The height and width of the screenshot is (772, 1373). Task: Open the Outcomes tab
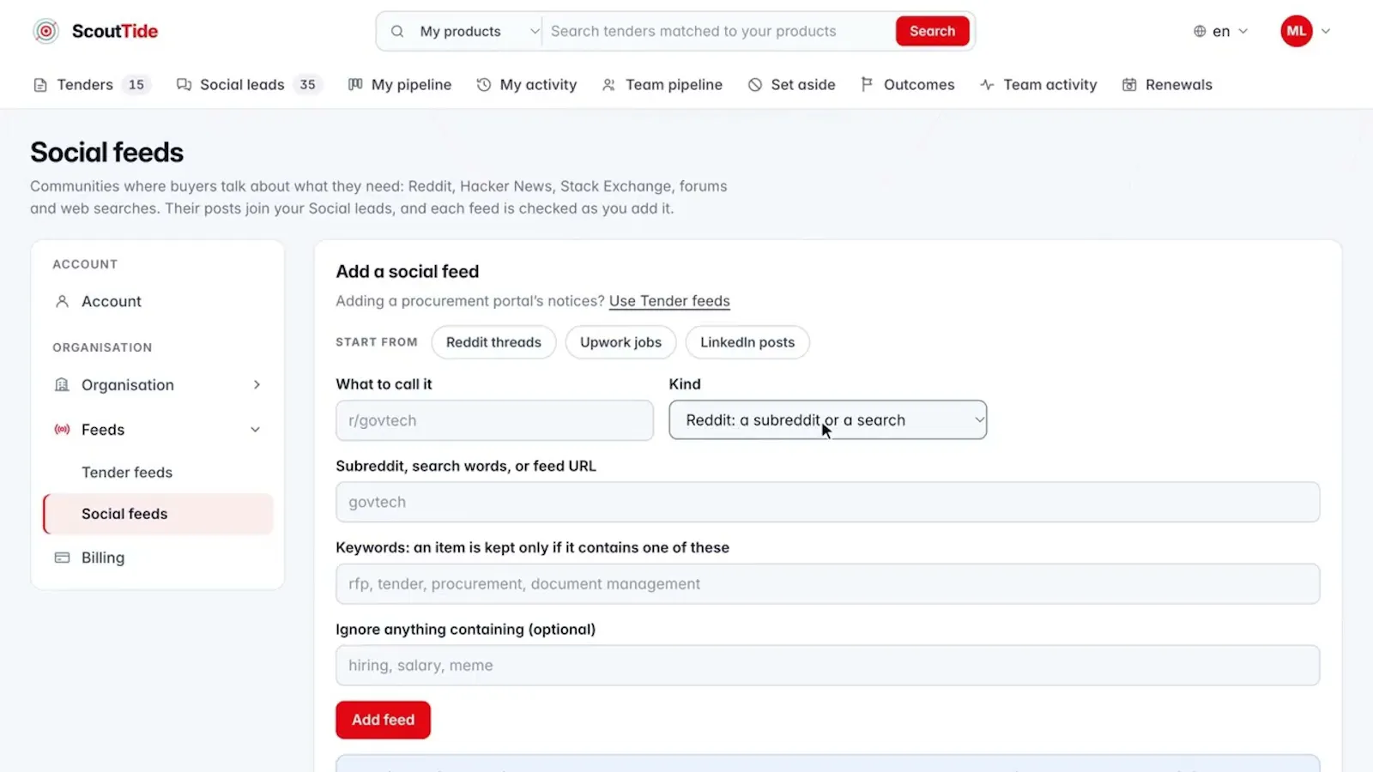(908, 85)
